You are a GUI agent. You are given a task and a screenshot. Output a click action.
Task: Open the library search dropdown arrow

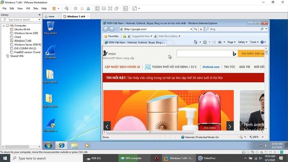pyautogui.click(x=39, y=19)
